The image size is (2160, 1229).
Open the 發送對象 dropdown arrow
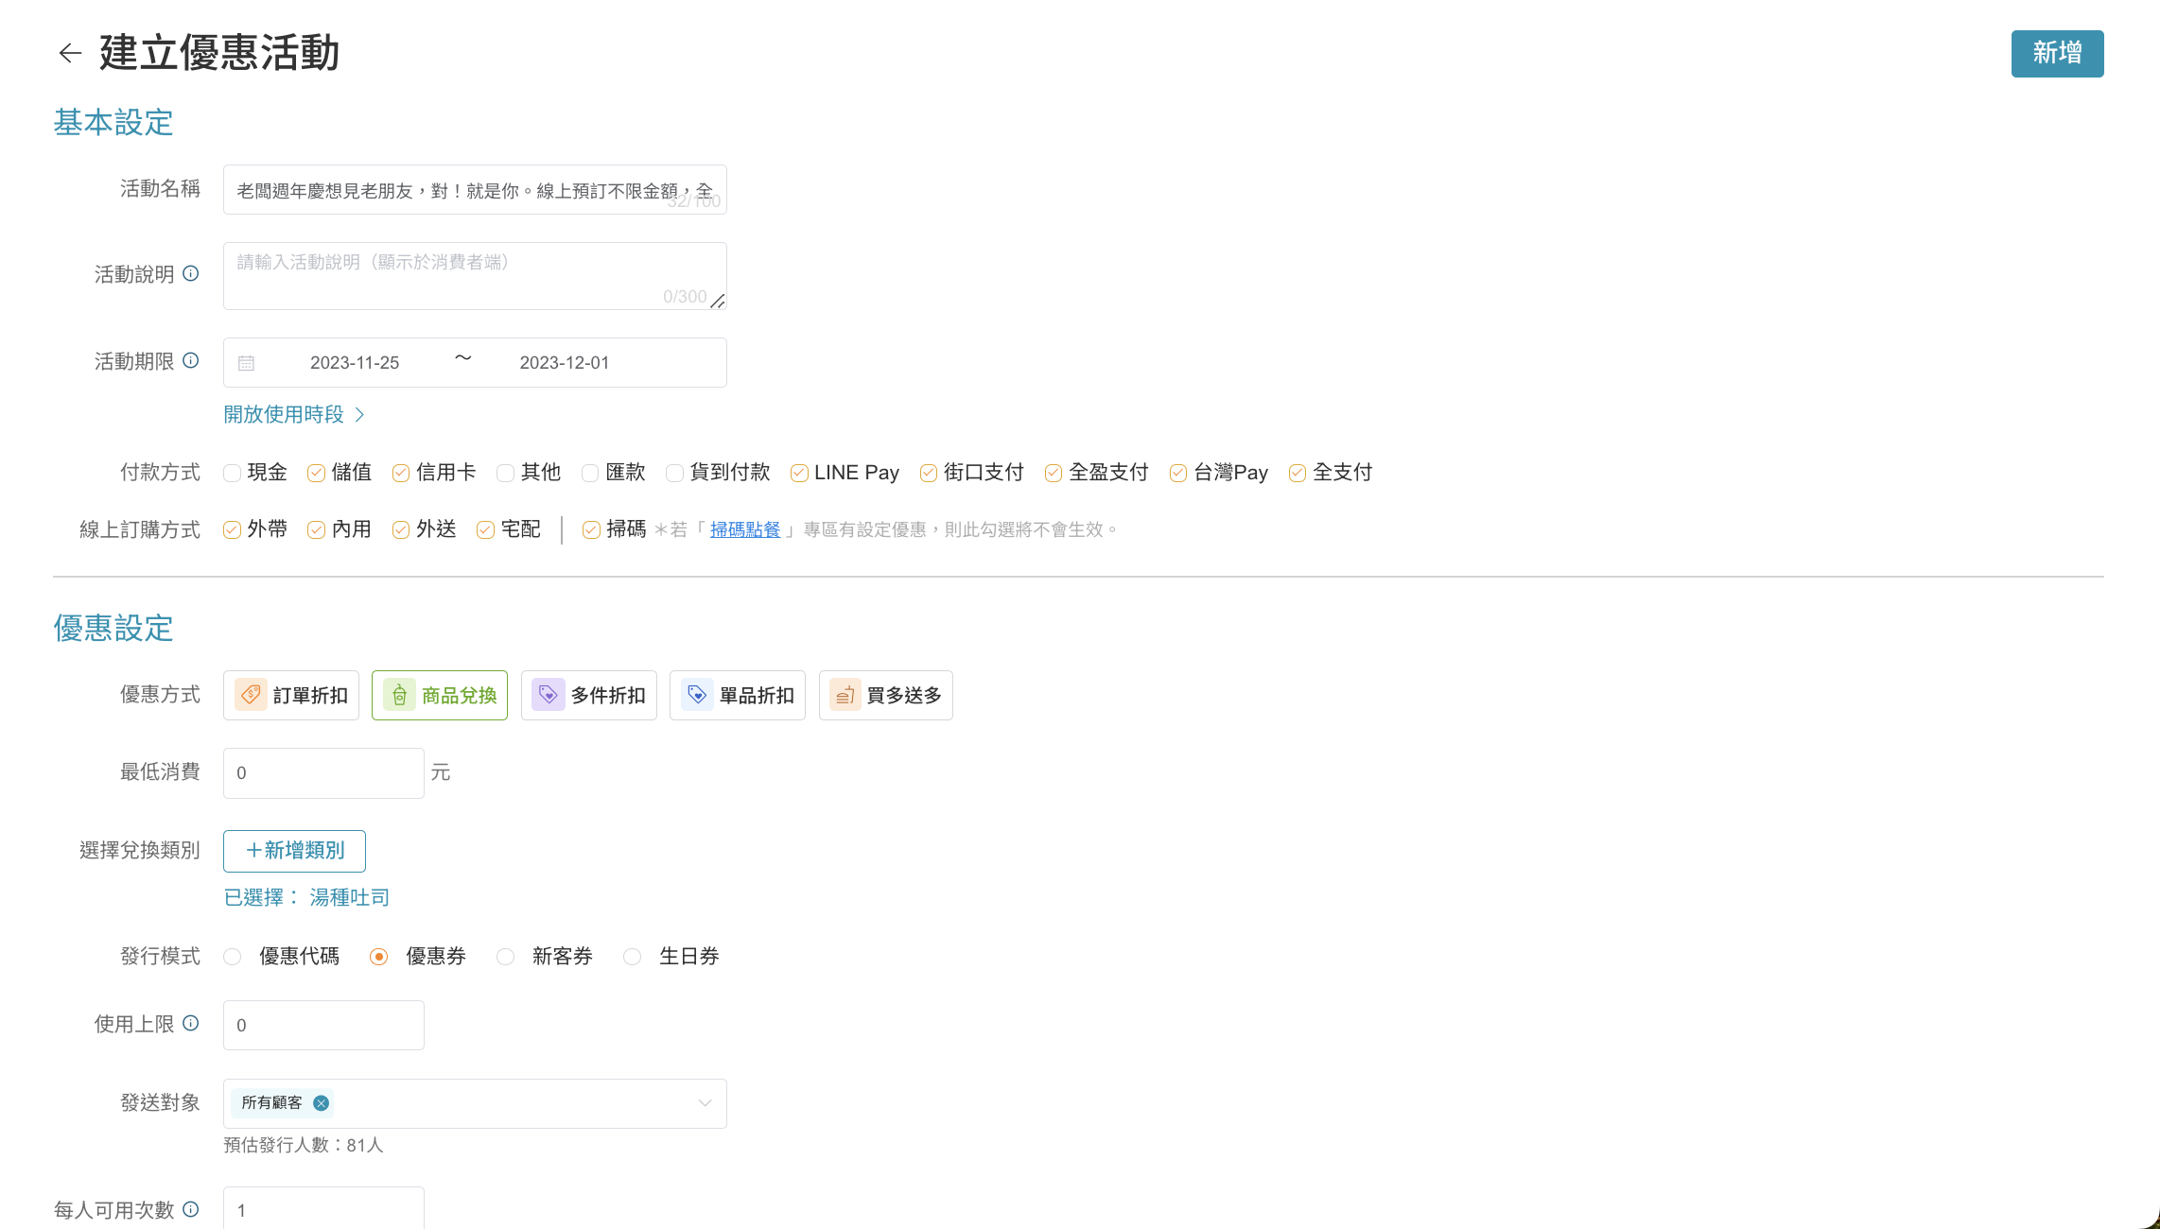[705, 1103]
